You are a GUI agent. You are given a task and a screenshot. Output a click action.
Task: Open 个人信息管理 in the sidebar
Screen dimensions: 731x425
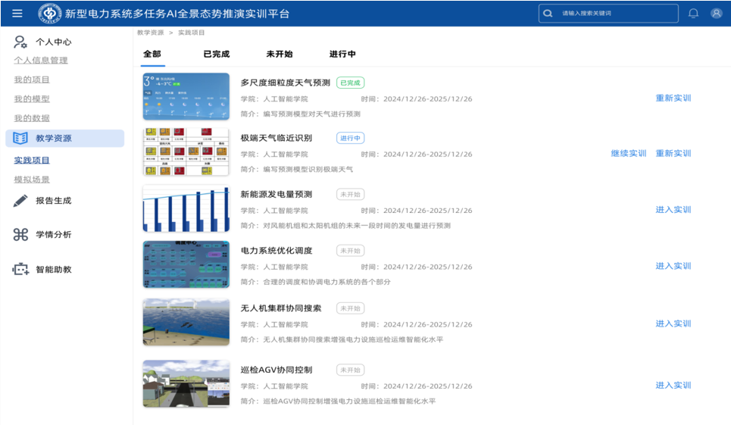[x=41, y=61]
